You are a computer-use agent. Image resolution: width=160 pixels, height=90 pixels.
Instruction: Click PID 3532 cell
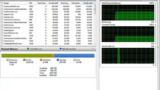coord(31,6)
